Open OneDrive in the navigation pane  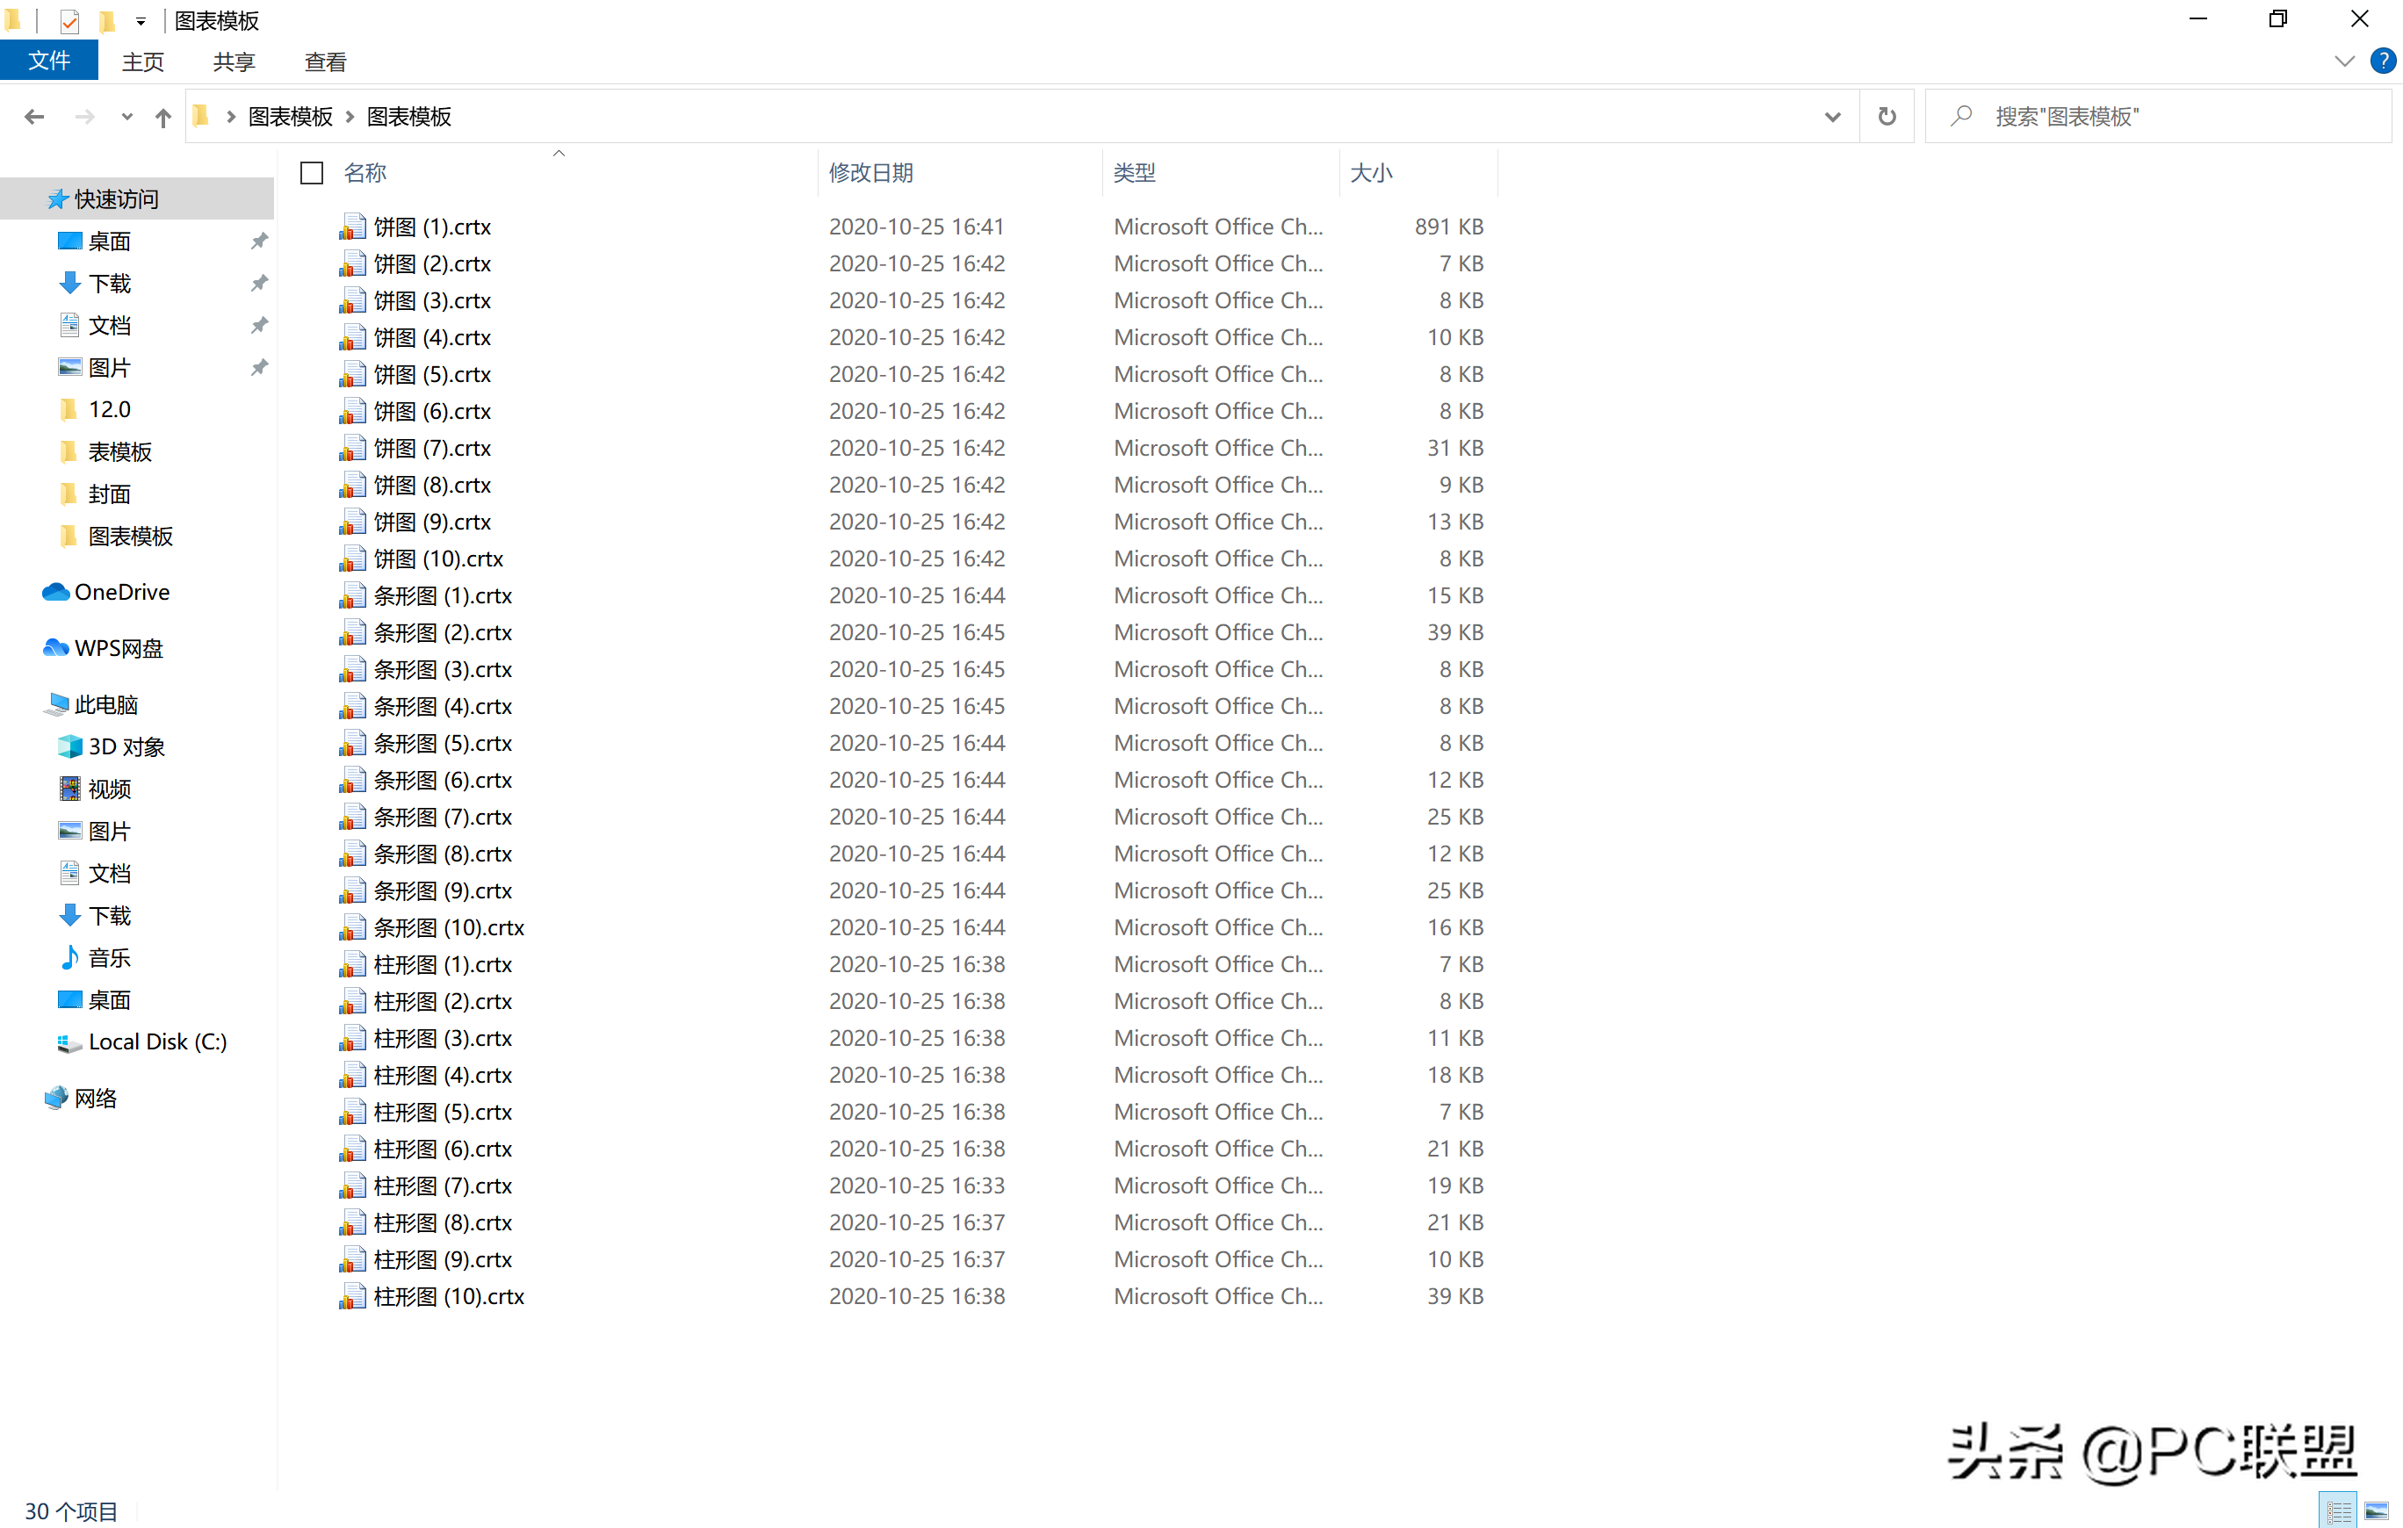pyautogui.click(x=122, y=592)
